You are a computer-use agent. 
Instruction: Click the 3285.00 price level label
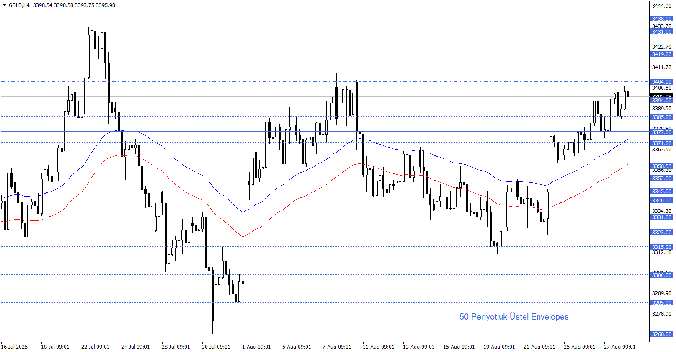pyautogui.click(x=661, y=303)
